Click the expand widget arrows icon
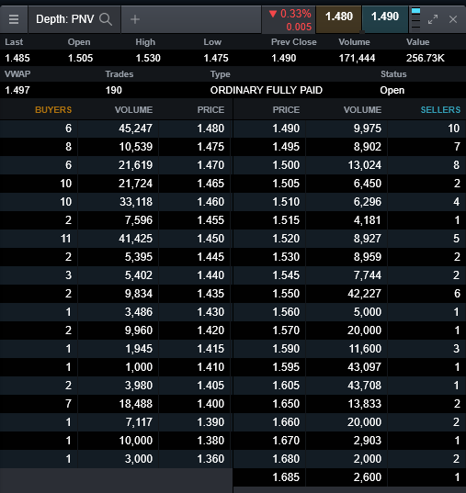This screenshot has width=466, height=493. click(433, 19)
